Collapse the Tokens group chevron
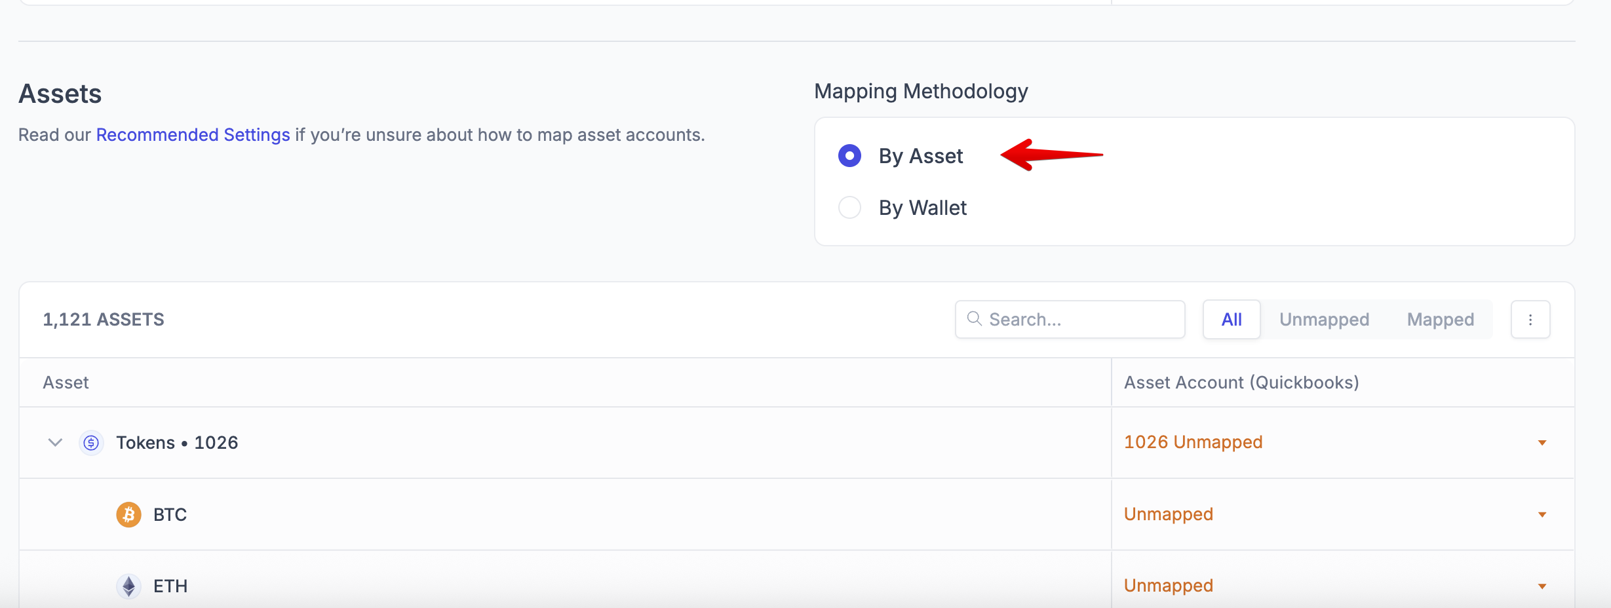The height and width of the screenshot is (608, 1611). tap(55, 443)
